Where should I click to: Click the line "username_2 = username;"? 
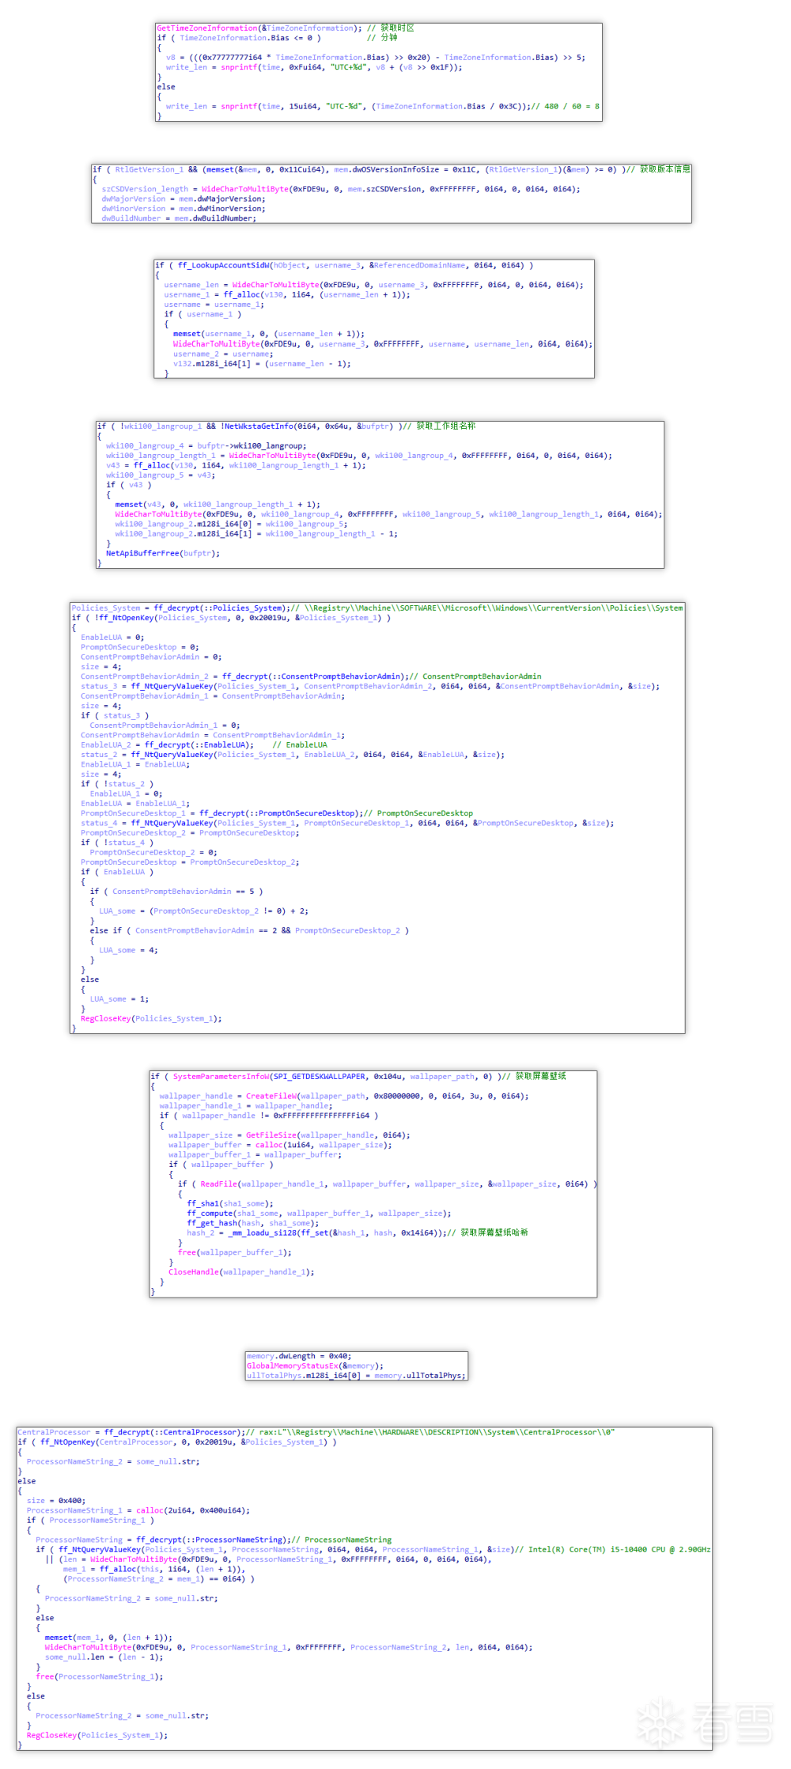click(223, 354)
